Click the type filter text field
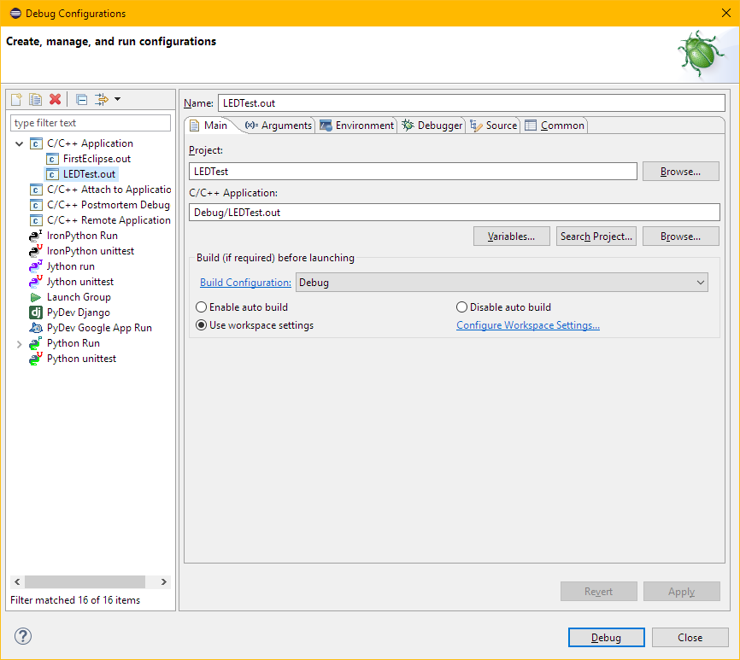 pos(91,123)
